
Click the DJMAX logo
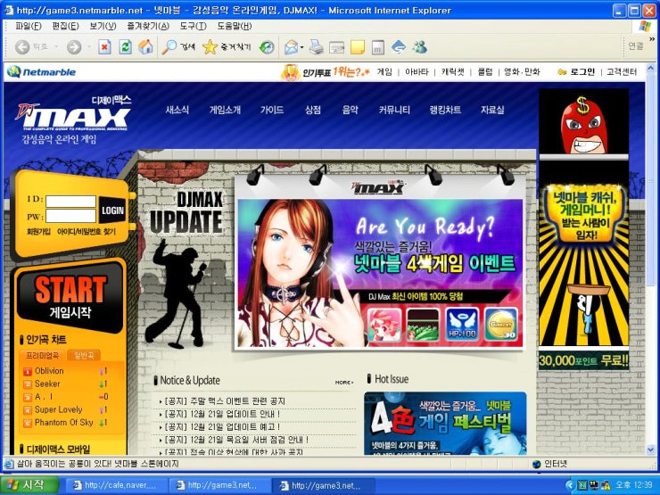[x=73, y=113]
